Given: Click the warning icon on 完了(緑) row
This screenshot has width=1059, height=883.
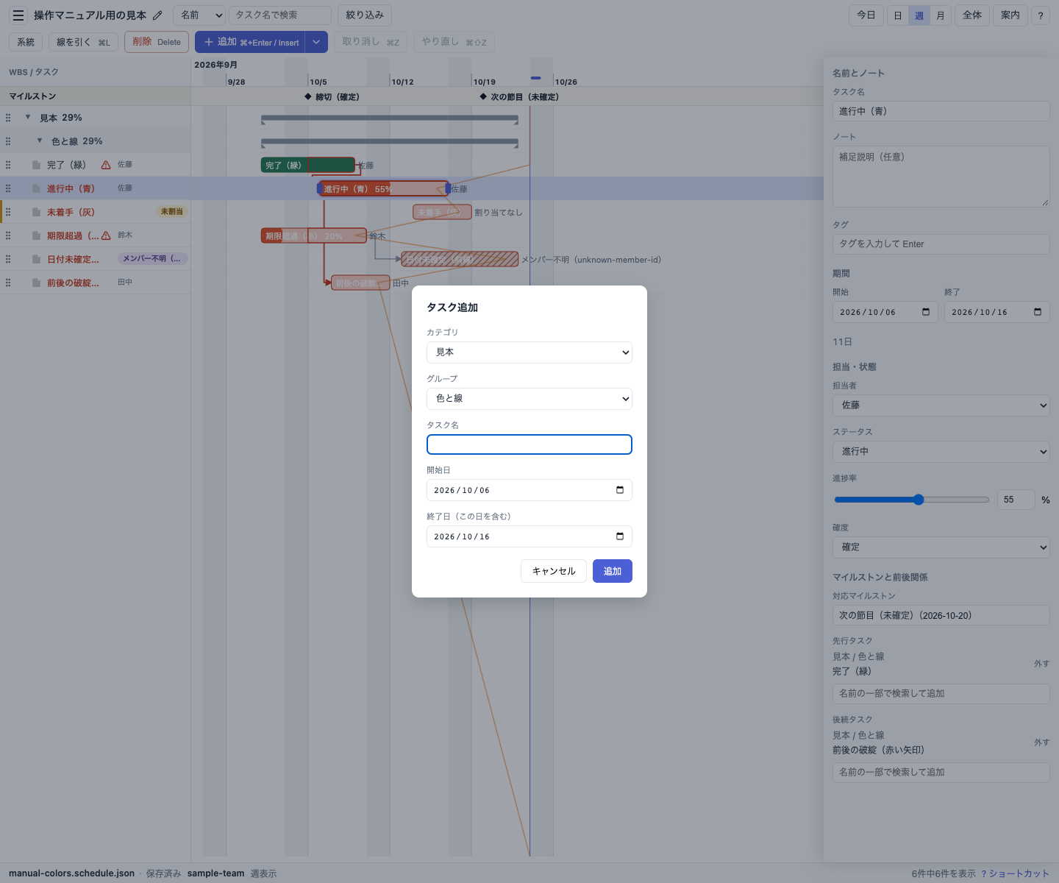Looking at the screenshot, I should (106, 165).
